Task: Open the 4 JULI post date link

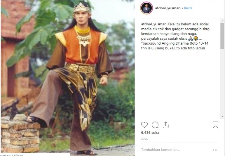Action: (x=145, y=139)
